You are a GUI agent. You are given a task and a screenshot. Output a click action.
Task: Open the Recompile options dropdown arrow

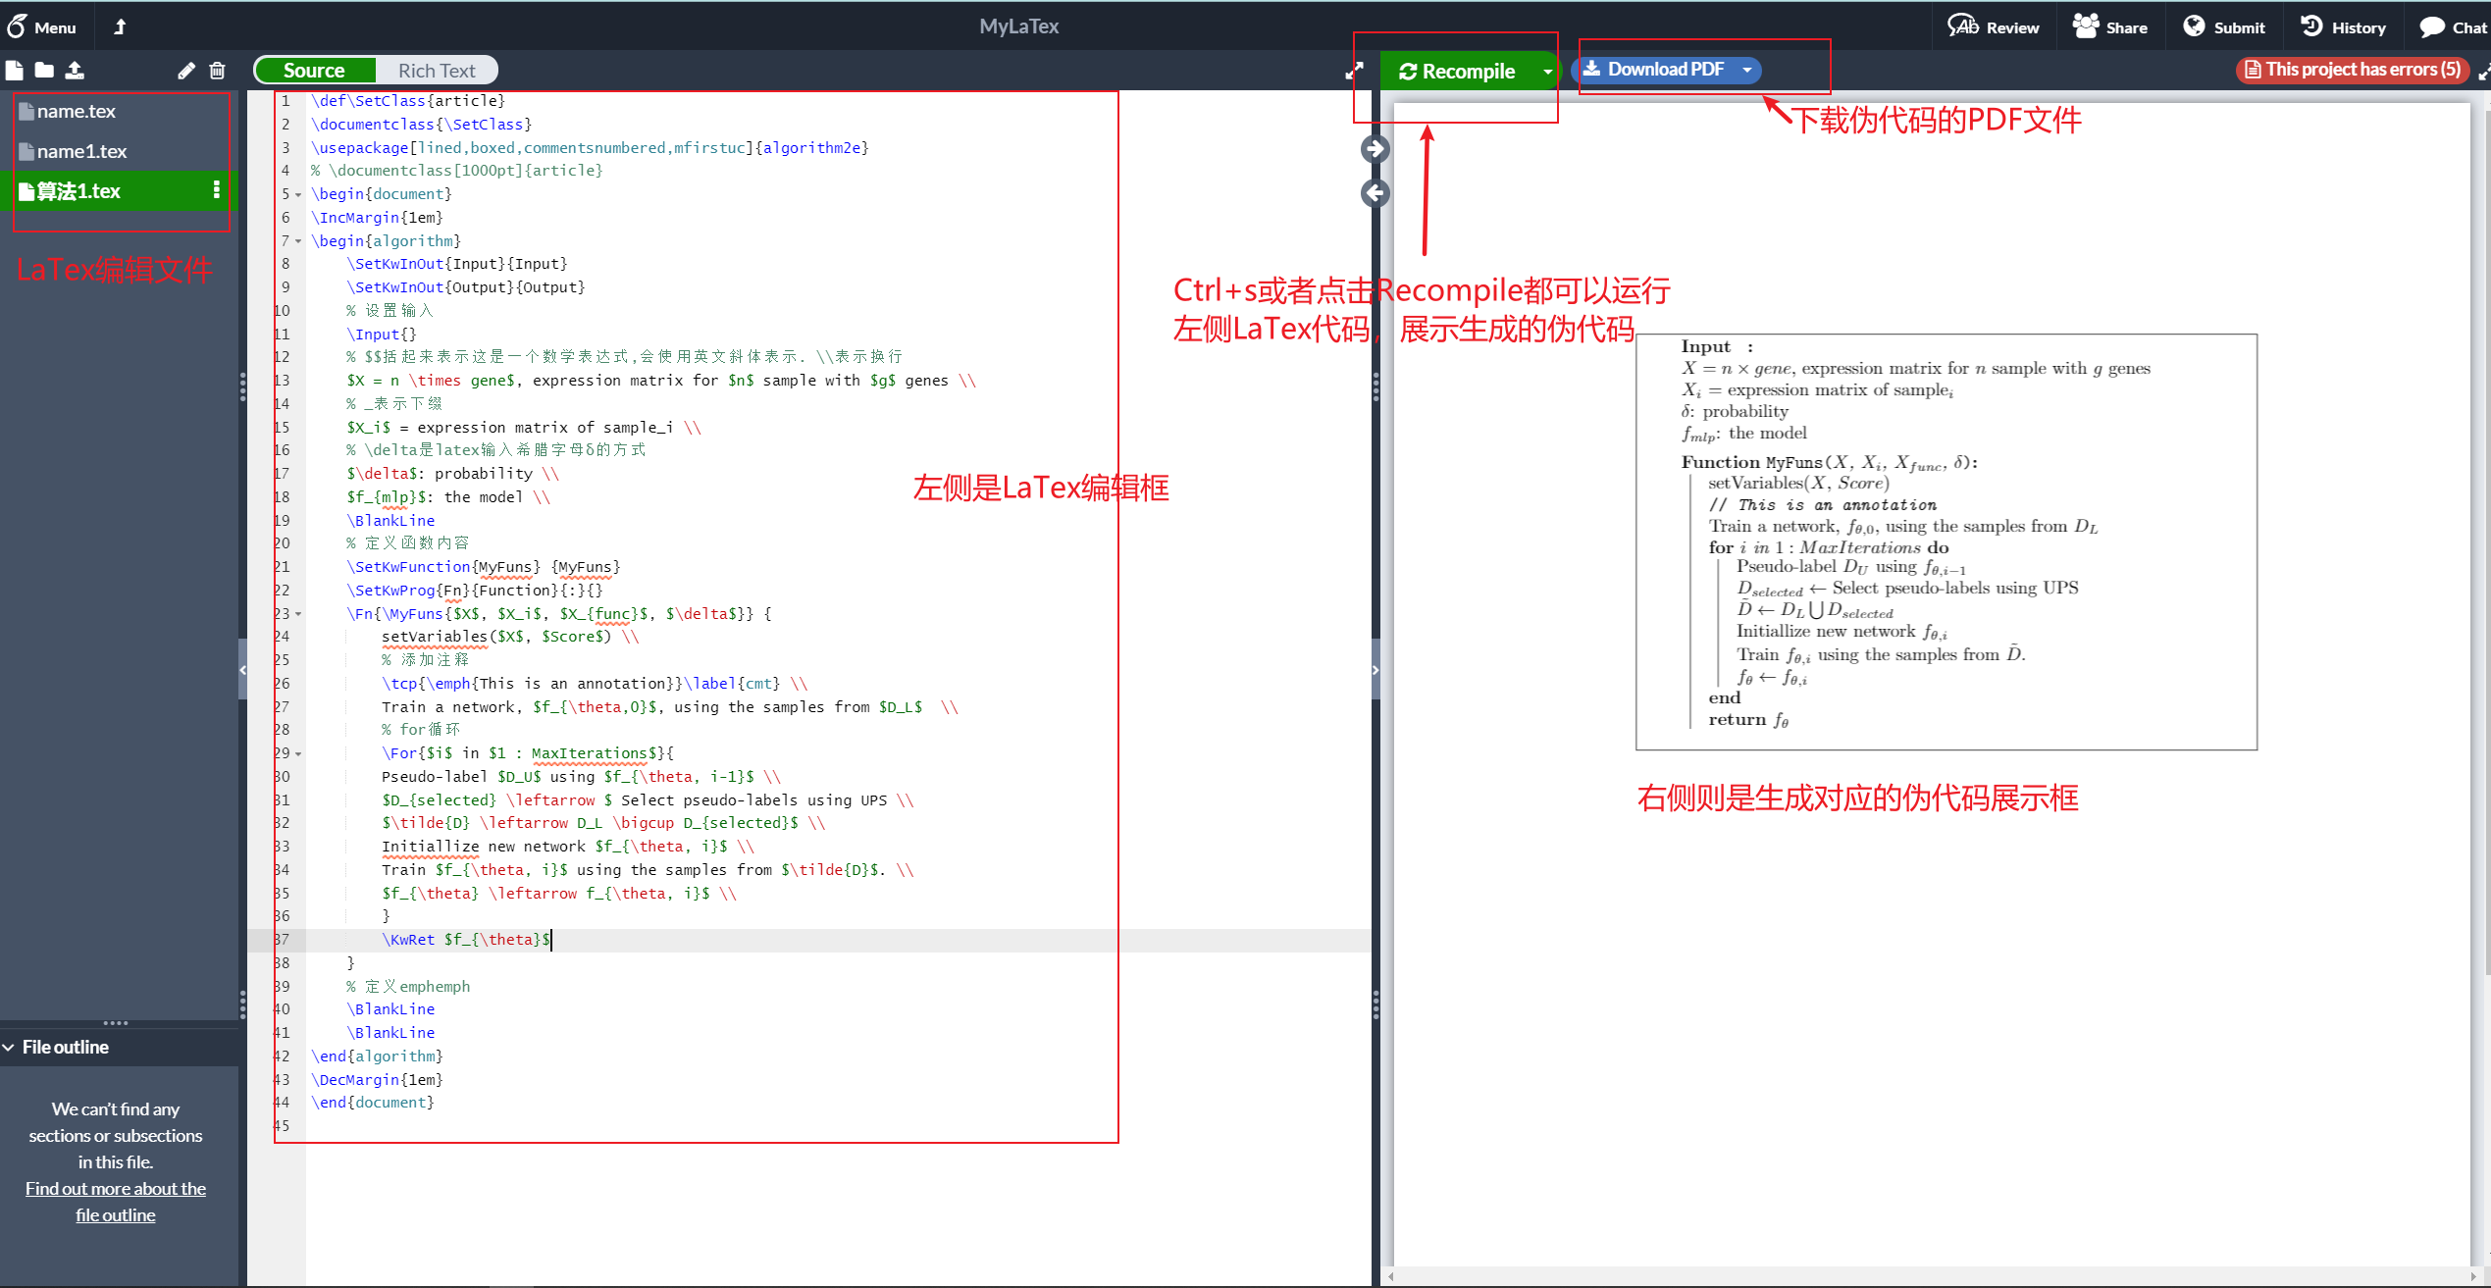[x=1547, y=72]
